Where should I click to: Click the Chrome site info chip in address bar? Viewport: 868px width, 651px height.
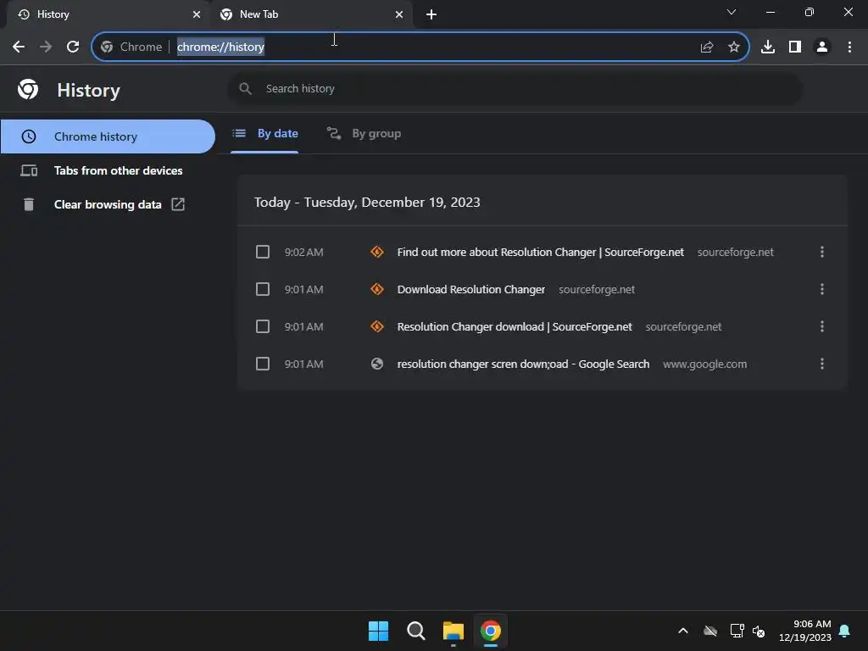(131, 47)
